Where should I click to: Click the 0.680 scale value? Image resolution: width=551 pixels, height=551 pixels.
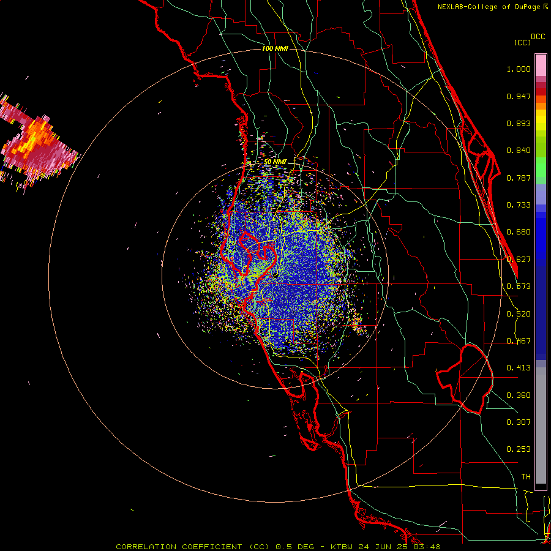click(519, 232)
